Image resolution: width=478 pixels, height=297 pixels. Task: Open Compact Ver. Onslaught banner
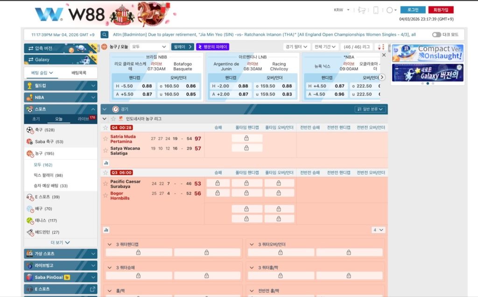(x=428, y=53)
